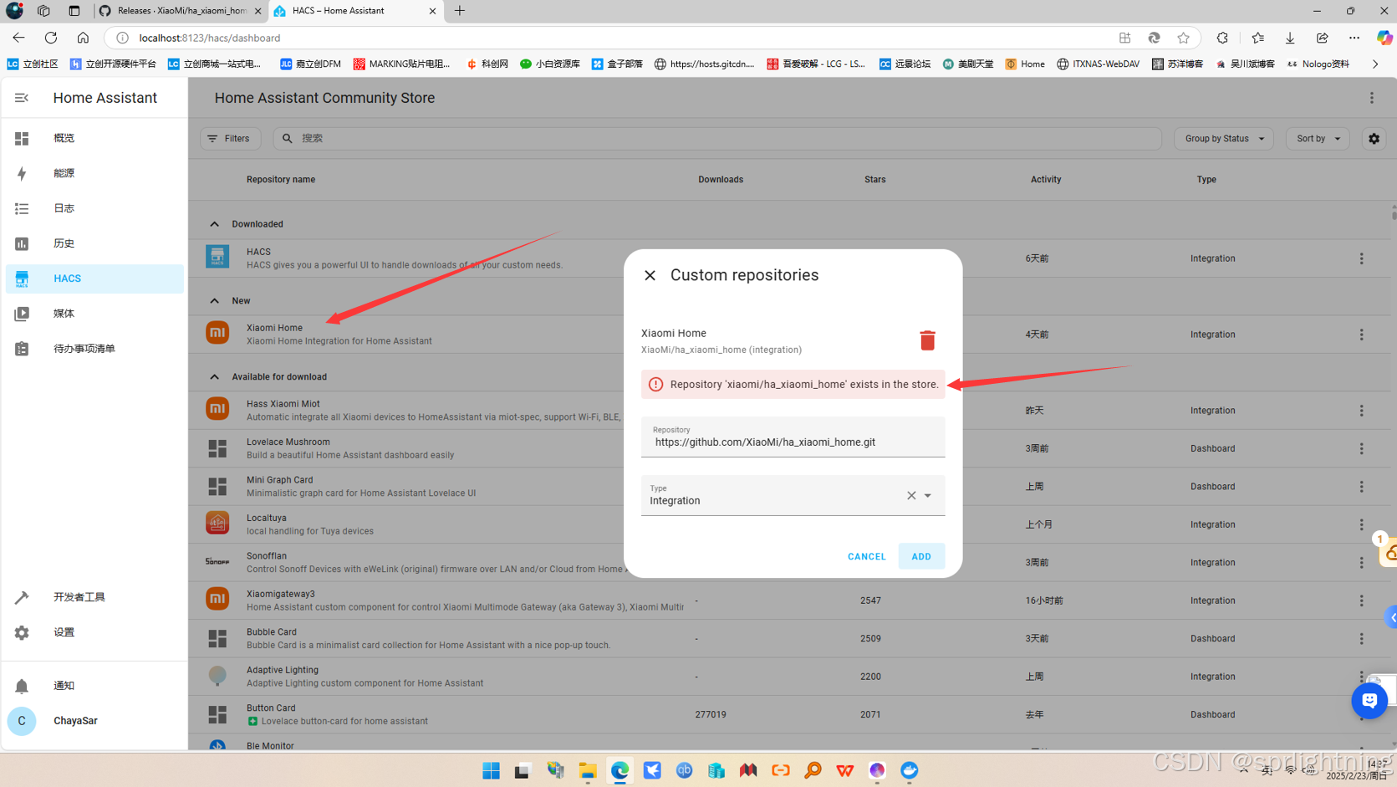Image resolution: width=1397 pixels, height=787 pixels.
Task: Cancel the custom repository dialog
Action: click(866, 556)
